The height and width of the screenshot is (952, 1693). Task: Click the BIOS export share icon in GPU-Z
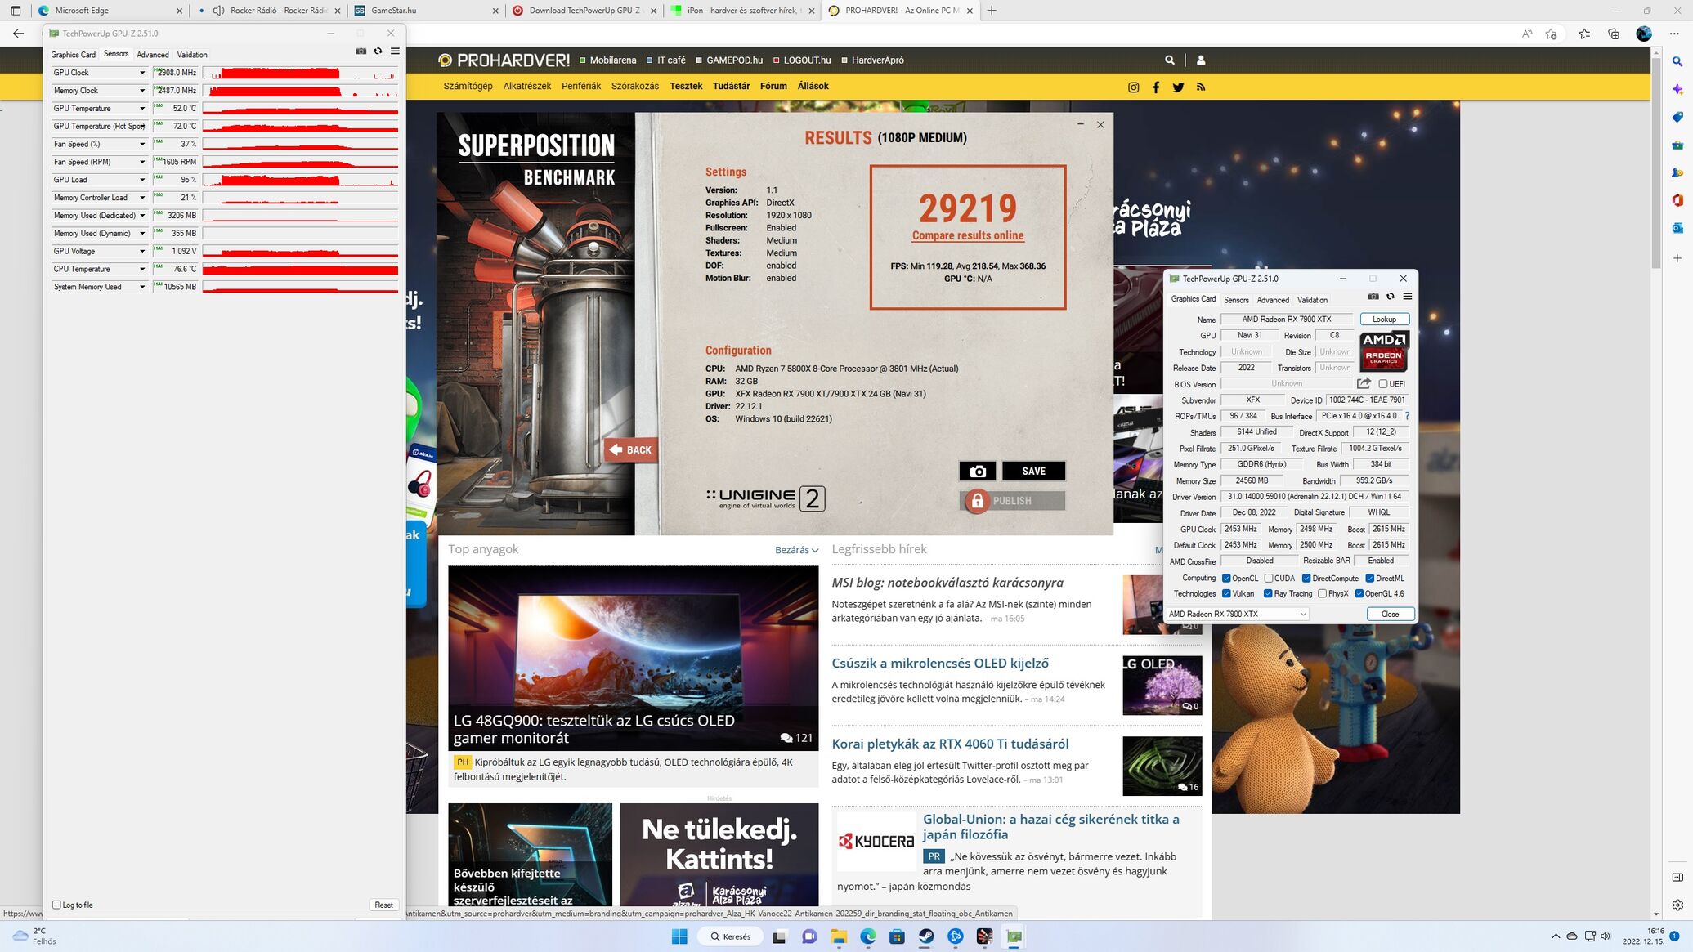pyautogui.click(x=1364, y=383)
